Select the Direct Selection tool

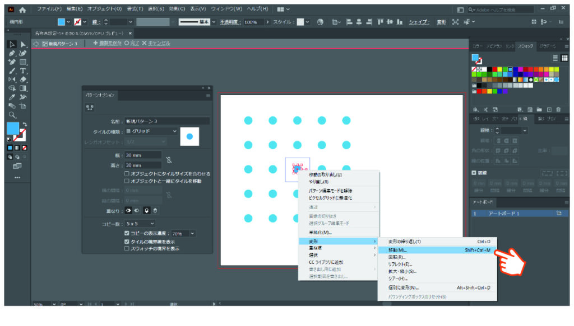coord(23,44)
